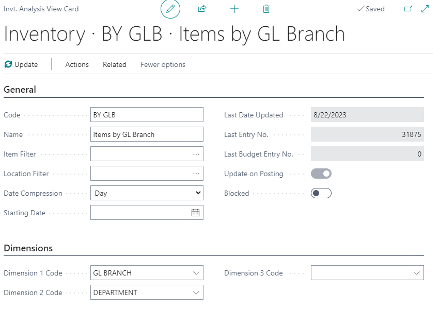
Task: Click into the Name text field
Action: pos(147,134)
